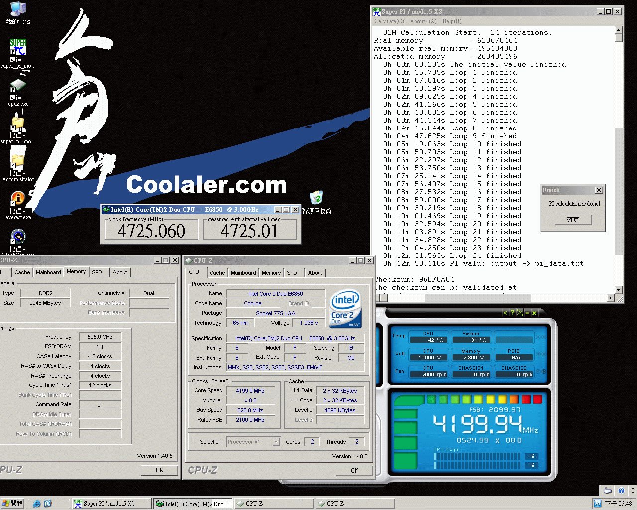This screenshot has height=510, width=637.
Task: Minimize the monitor gadget with its dash icon
Action: point(527,313)
